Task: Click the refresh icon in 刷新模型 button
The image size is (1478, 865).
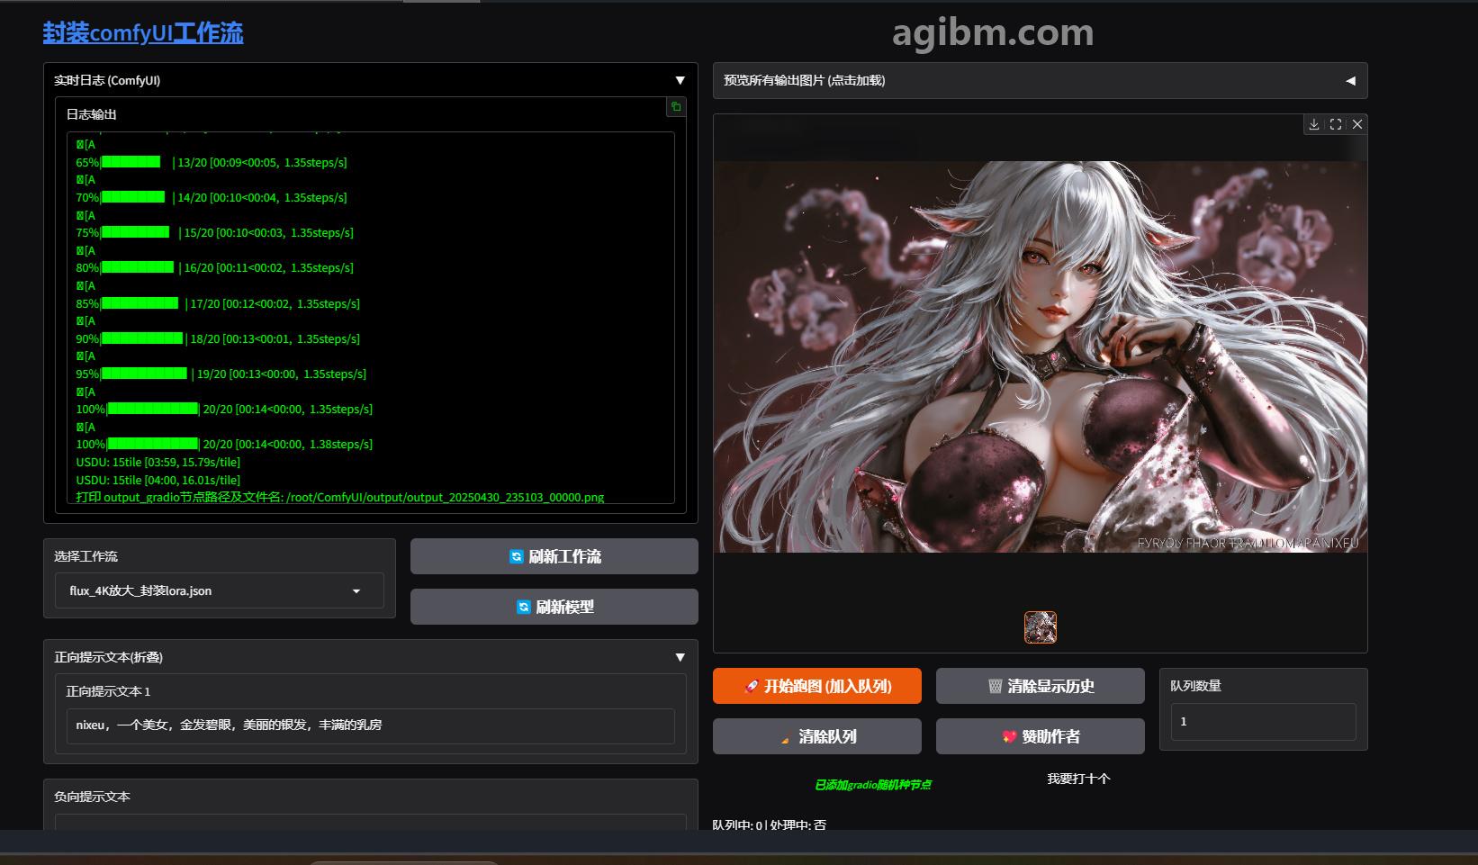Action: pyautogui.click(x=524, y=608)
